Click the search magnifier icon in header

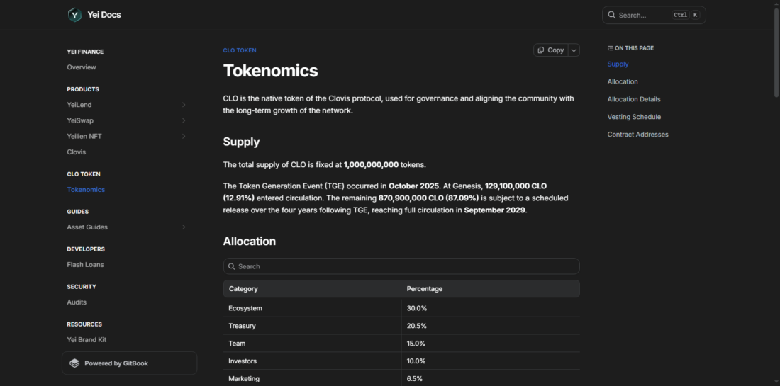click(x=612, y=15)
